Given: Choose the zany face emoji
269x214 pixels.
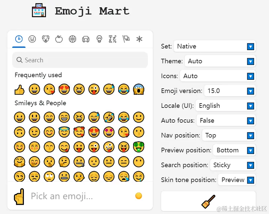Looking at the screenshot, I should pyautogui.click(x=109, y=147).
